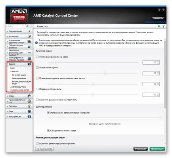The height and width of the screenshot is (158, 172).
Task: Expand the Информация section arrow
Action: point(8,117)
